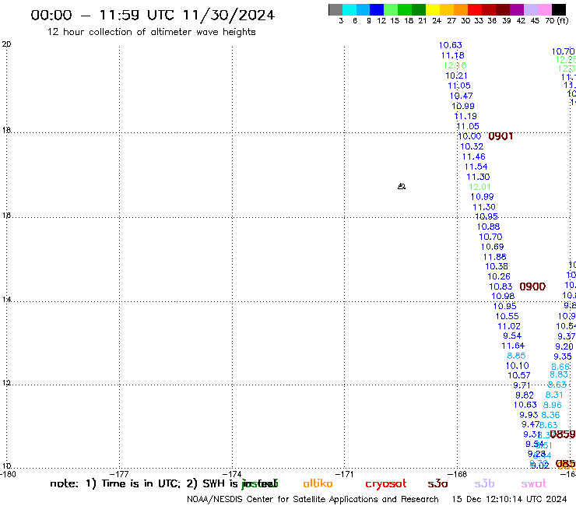This screenshot has width=576, height=506.
Task: Click the light blue 8.96 value
Action: [552, 405]
